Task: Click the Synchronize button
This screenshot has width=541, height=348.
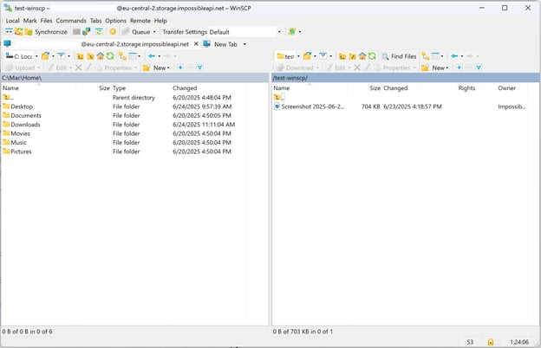Action: point(47,32)
